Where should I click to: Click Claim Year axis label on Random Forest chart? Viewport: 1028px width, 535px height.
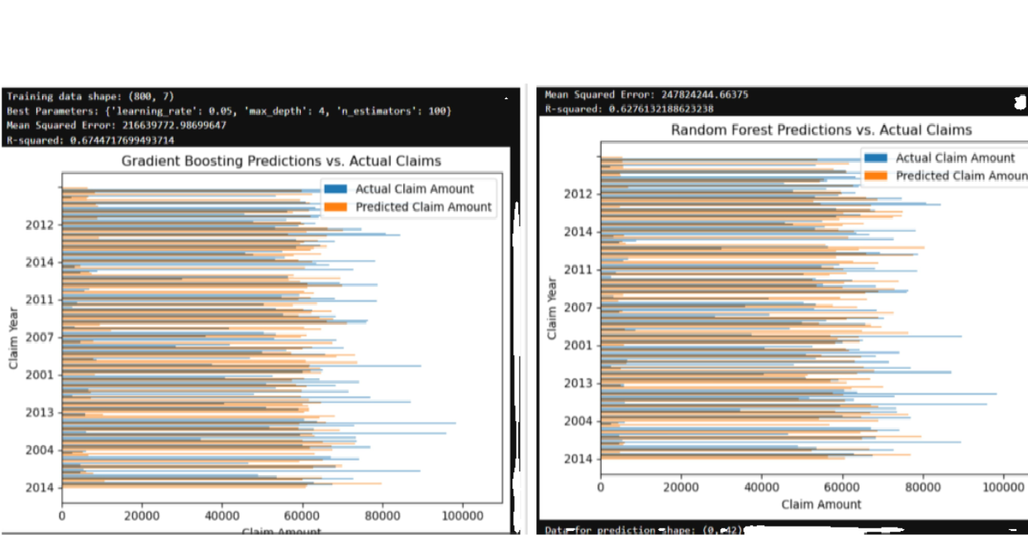(552, 309)
